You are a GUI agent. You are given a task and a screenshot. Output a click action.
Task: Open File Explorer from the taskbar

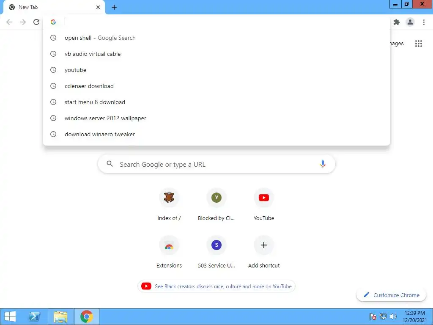pos(60,317)
